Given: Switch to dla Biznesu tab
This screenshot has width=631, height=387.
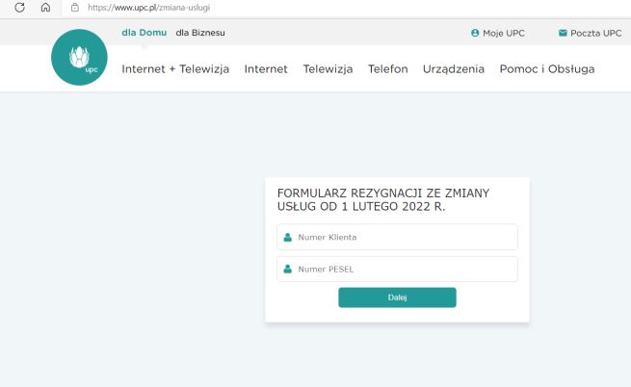Looking at the screenshot, I should [200, 33].
